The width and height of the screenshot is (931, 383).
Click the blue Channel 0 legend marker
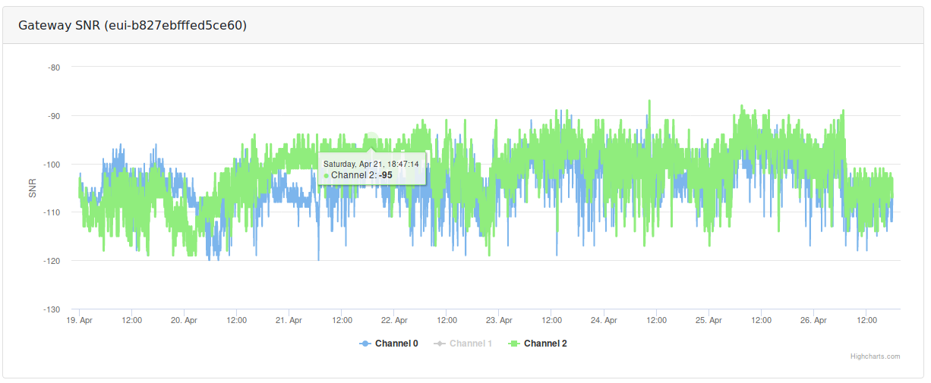(365, 344)
